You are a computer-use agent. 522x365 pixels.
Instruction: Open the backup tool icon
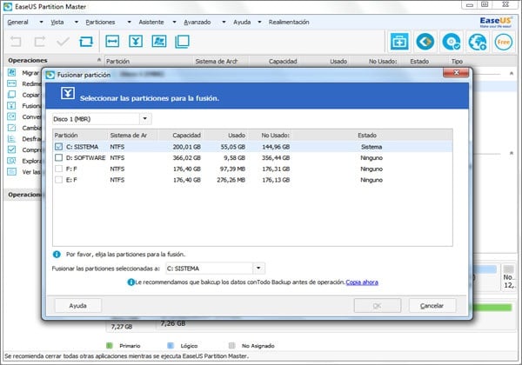[399, 42]
